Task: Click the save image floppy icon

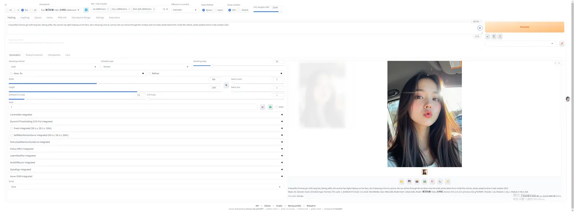Action: tap(409, 181)
